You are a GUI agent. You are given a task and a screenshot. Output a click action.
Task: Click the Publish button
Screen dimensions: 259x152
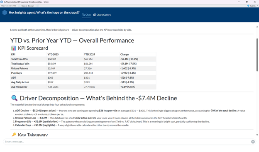[x=252, y=6]
